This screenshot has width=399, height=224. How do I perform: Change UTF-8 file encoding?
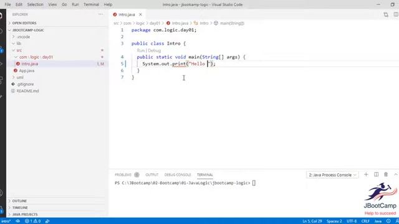point(352,221)
